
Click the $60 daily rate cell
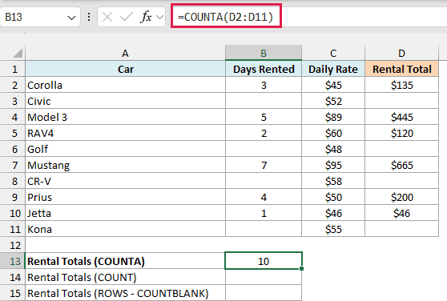pos(333,133)
